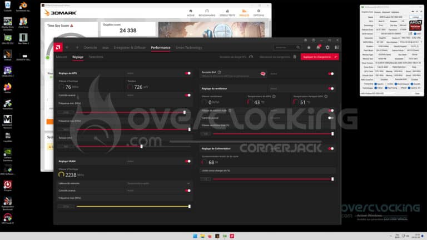Toggle Réglage du GPU switch
This screenshot has width=427, height=240.
187,73
